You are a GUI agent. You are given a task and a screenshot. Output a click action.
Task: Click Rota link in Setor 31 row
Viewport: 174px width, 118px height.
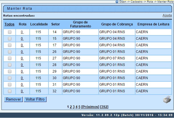pos(22,85)
